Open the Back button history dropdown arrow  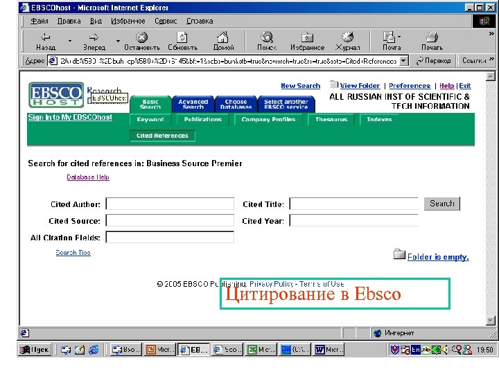[x=70, y=41]
